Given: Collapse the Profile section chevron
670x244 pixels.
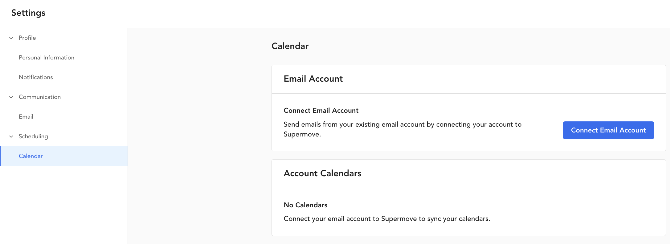Looking at the screenshot, I should 11,38.
